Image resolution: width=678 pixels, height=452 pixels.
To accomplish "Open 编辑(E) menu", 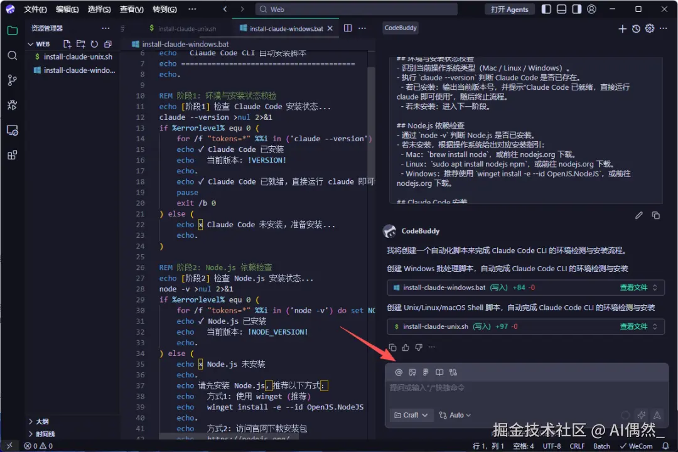I will [x=67, y=9].
